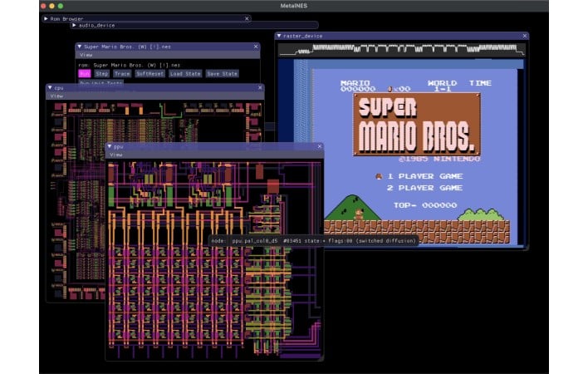The width and height of the screenshot is (588, 374).
Task: Open View menu in rom window
Action: [86, 56]
